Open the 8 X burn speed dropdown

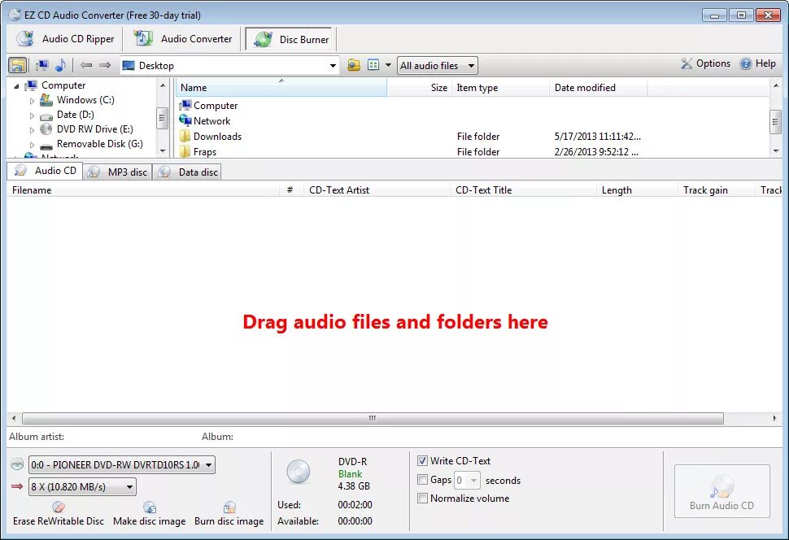82,486
